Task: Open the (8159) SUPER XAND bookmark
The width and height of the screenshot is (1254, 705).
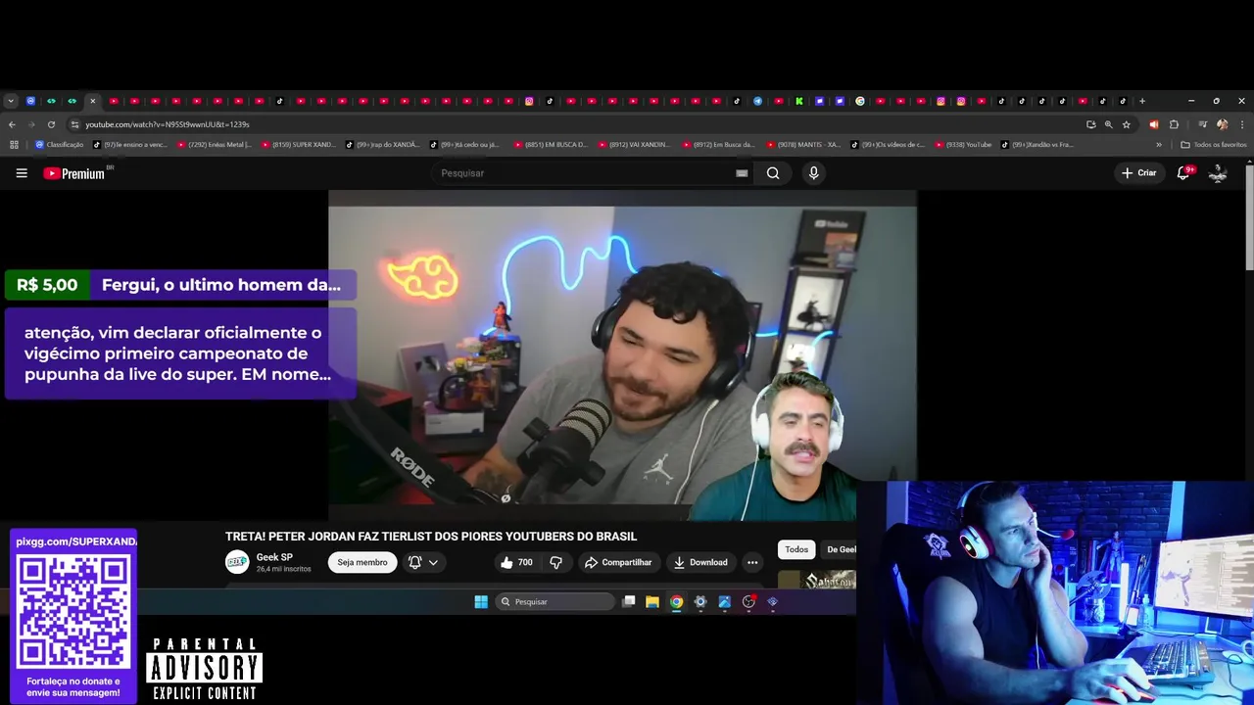Action: coord(299,145)
